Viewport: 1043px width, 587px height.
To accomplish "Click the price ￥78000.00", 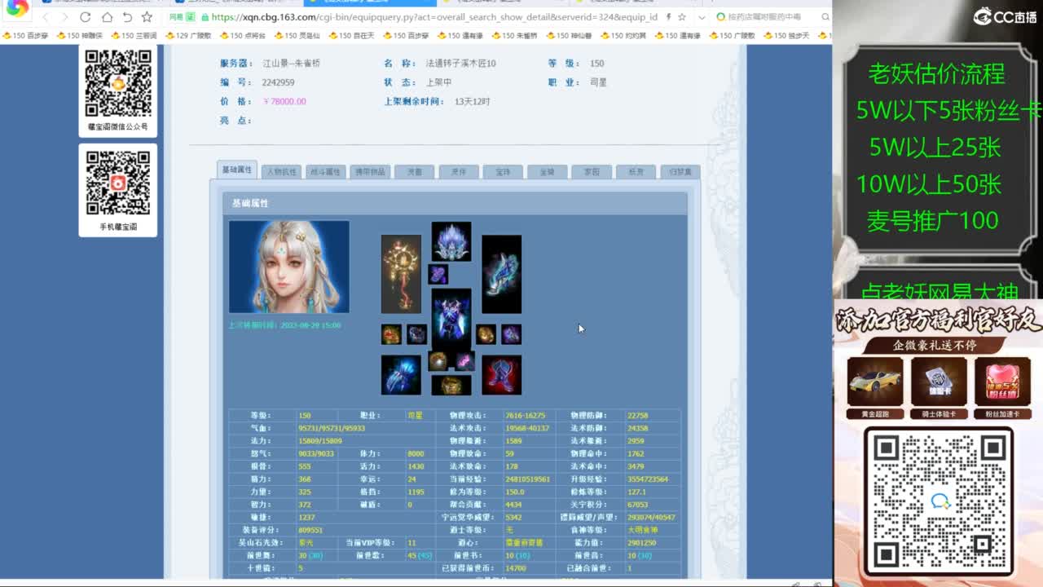I will pos(284,102).
